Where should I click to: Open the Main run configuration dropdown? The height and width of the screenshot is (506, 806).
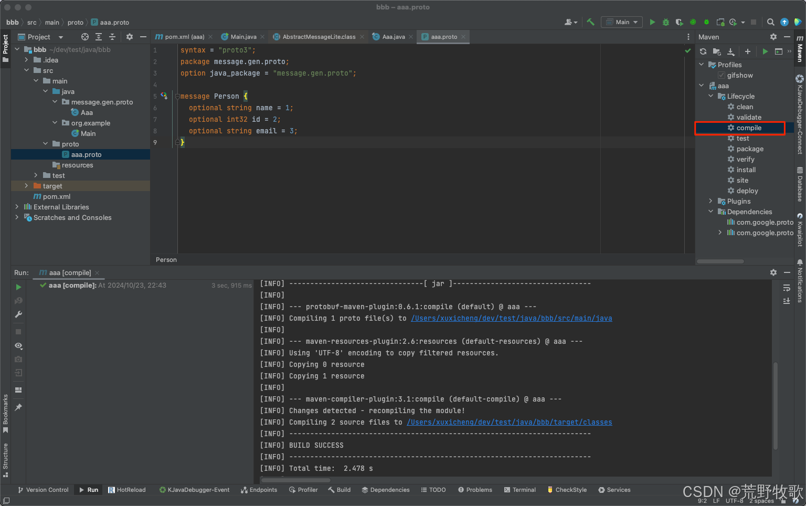pyautogui.click(x=622, y=22)
